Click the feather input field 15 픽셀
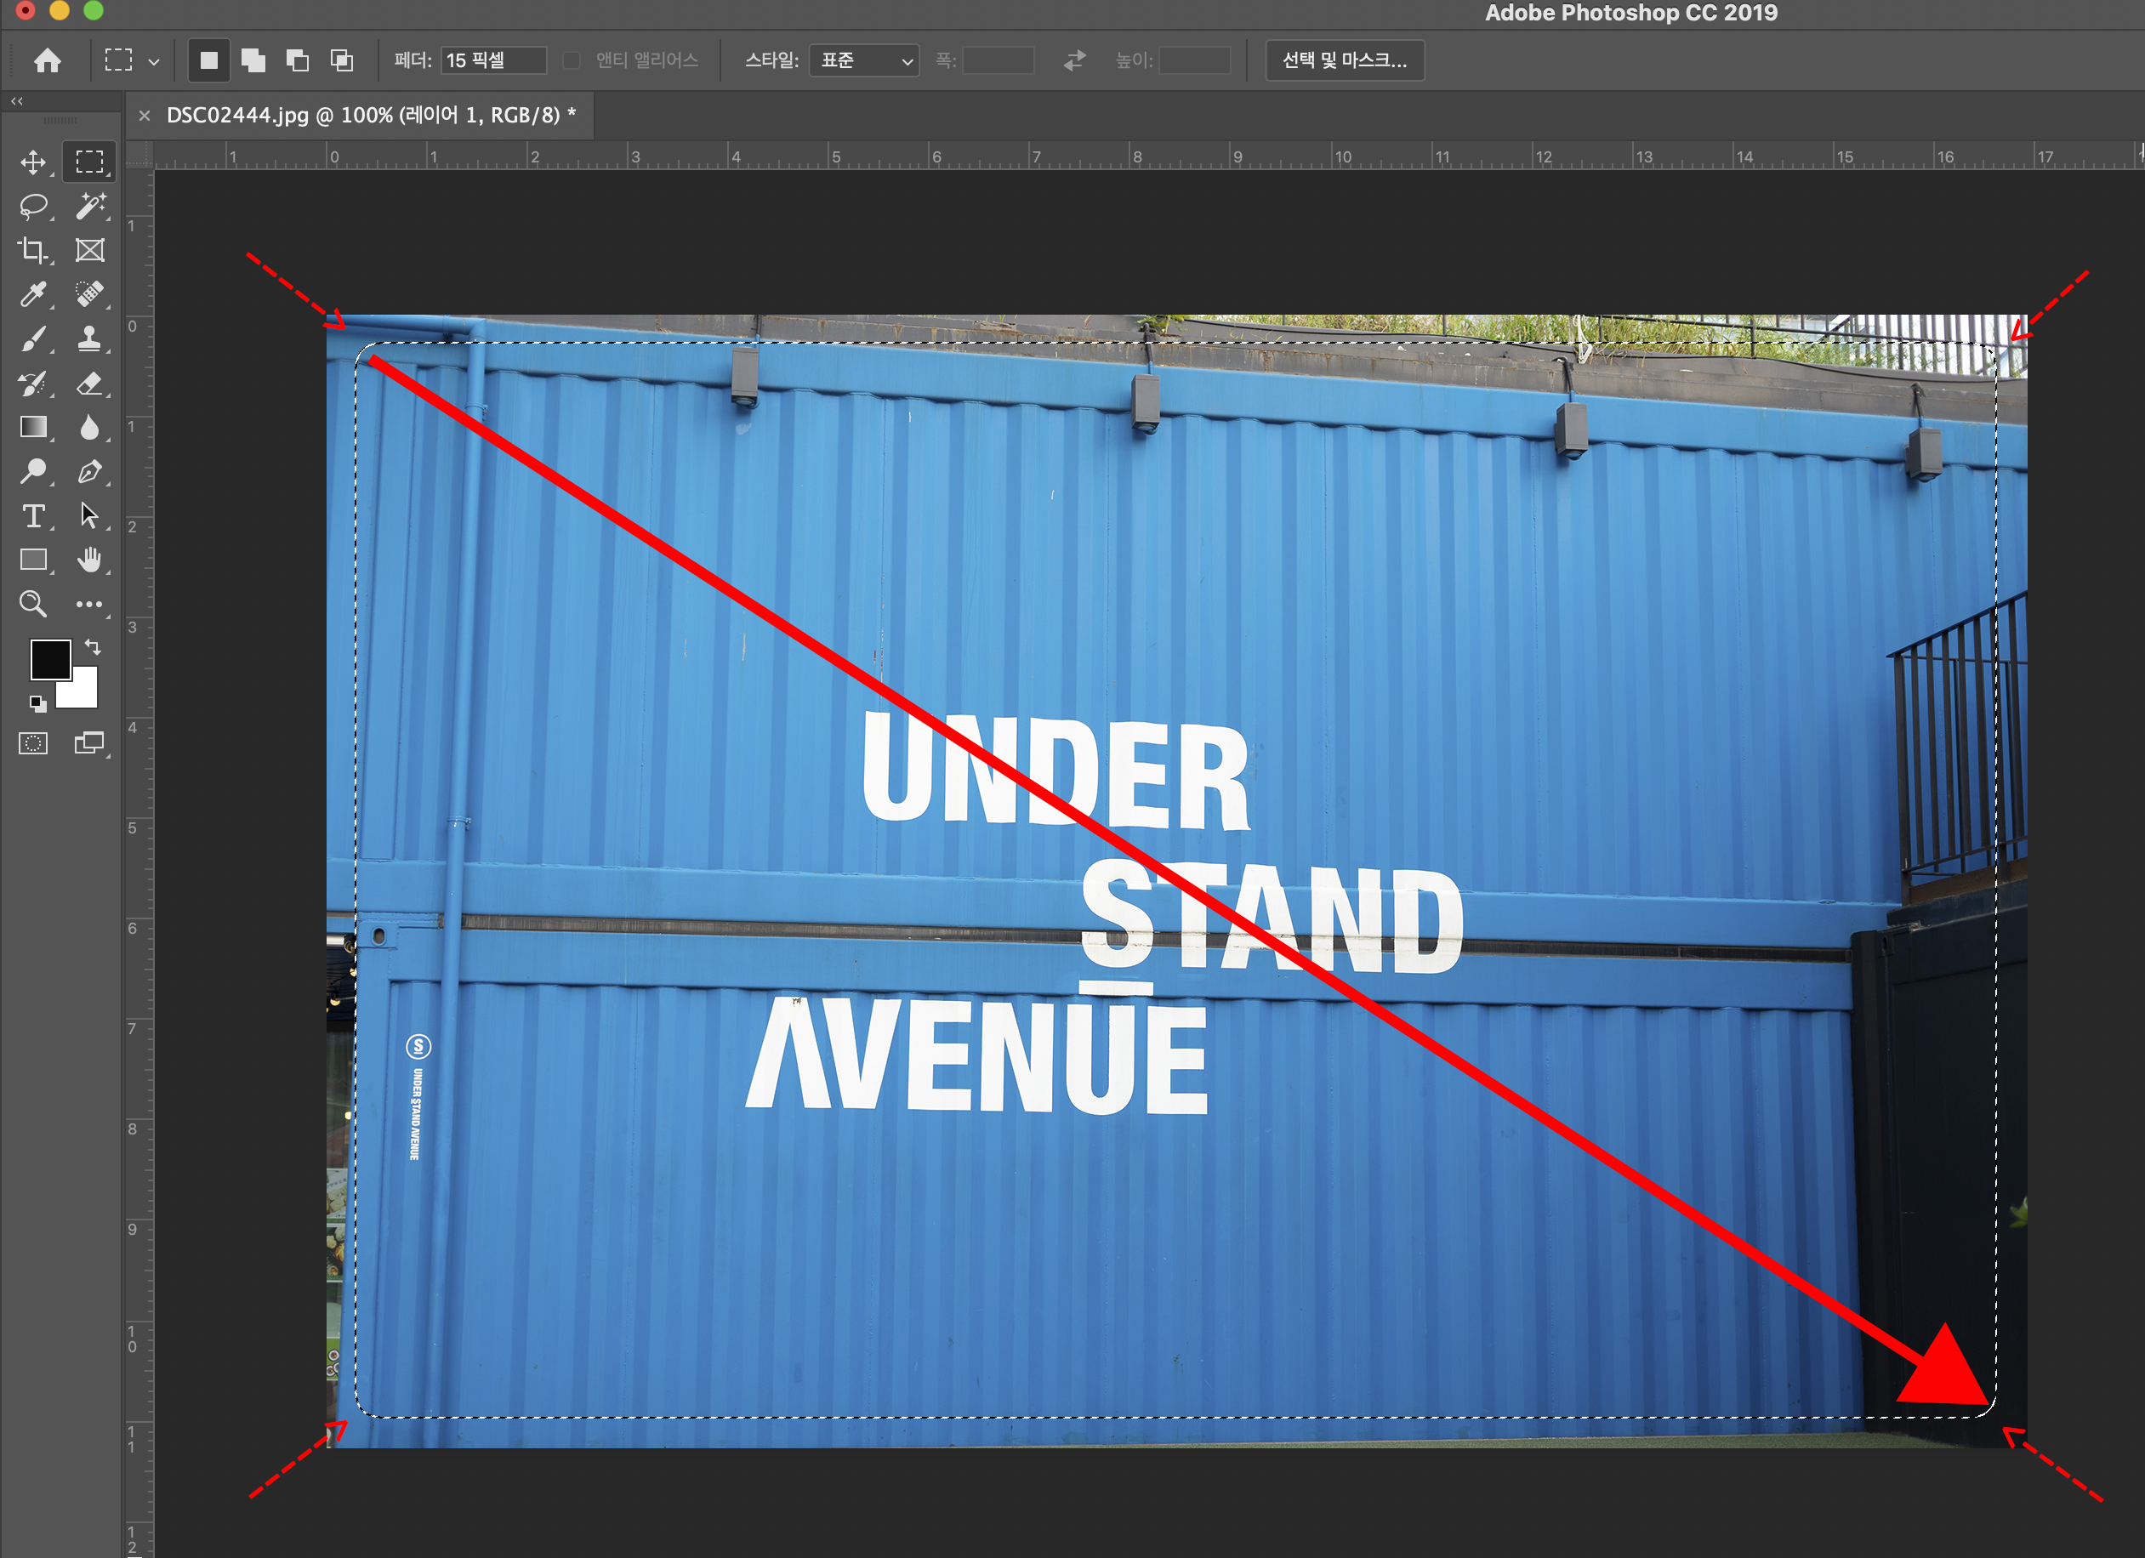 492,60
